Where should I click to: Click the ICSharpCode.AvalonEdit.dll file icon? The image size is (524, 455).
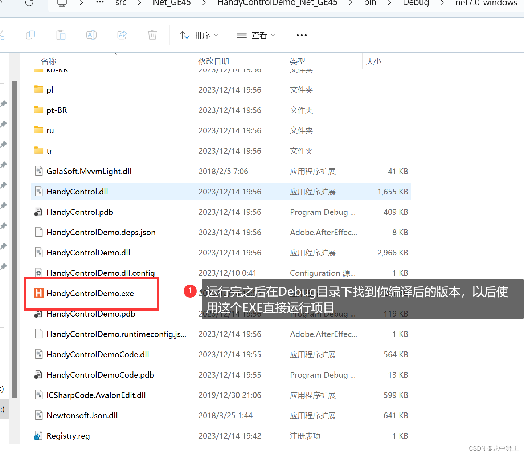coord(39,395)
